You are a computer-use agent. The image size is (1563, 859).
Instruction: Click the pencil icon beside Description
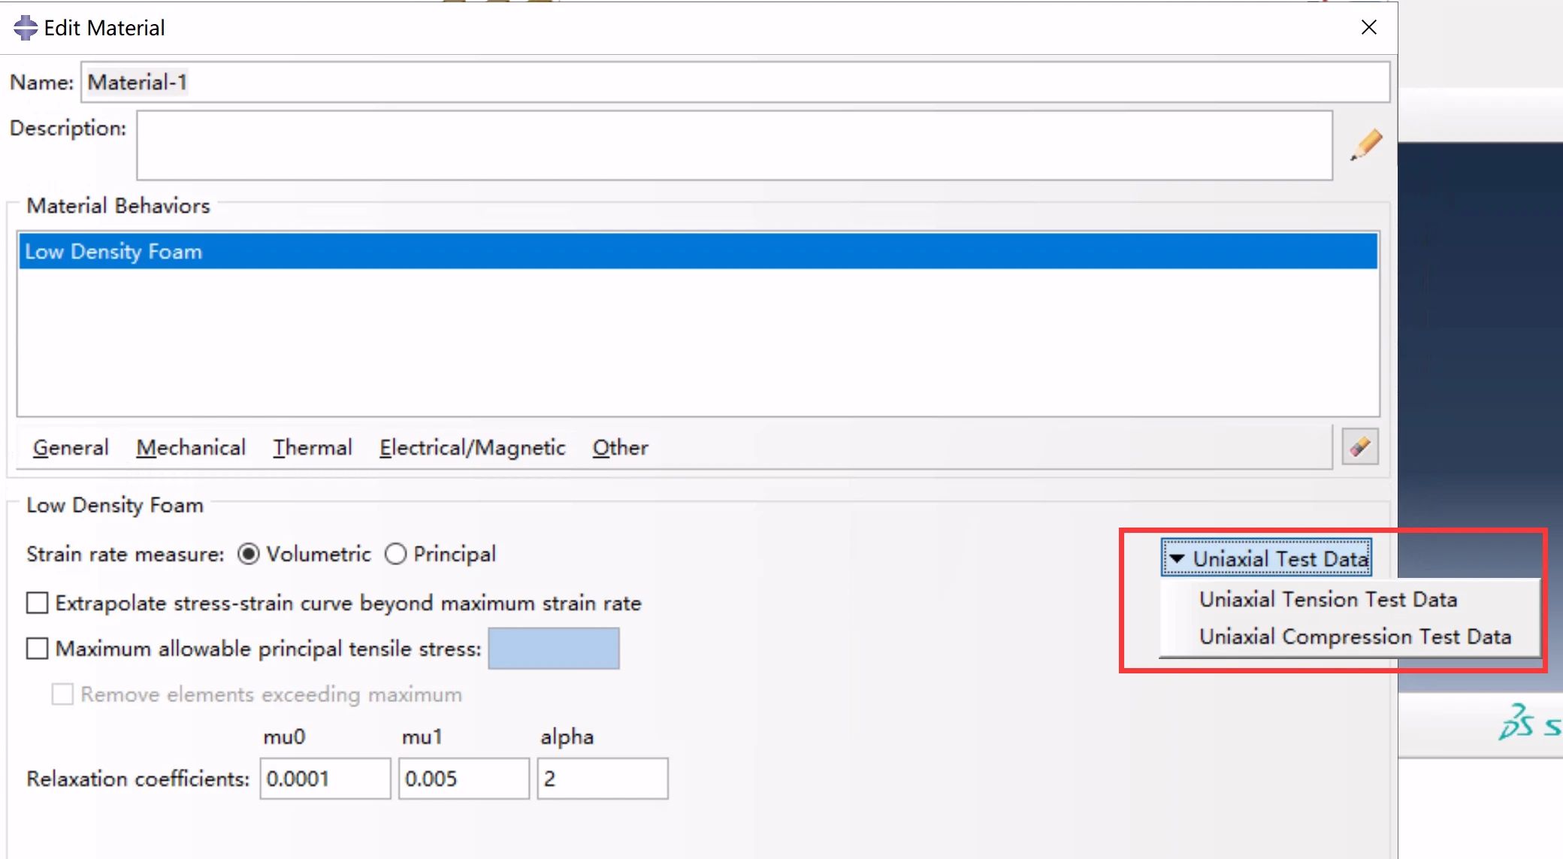point(1366,144)
